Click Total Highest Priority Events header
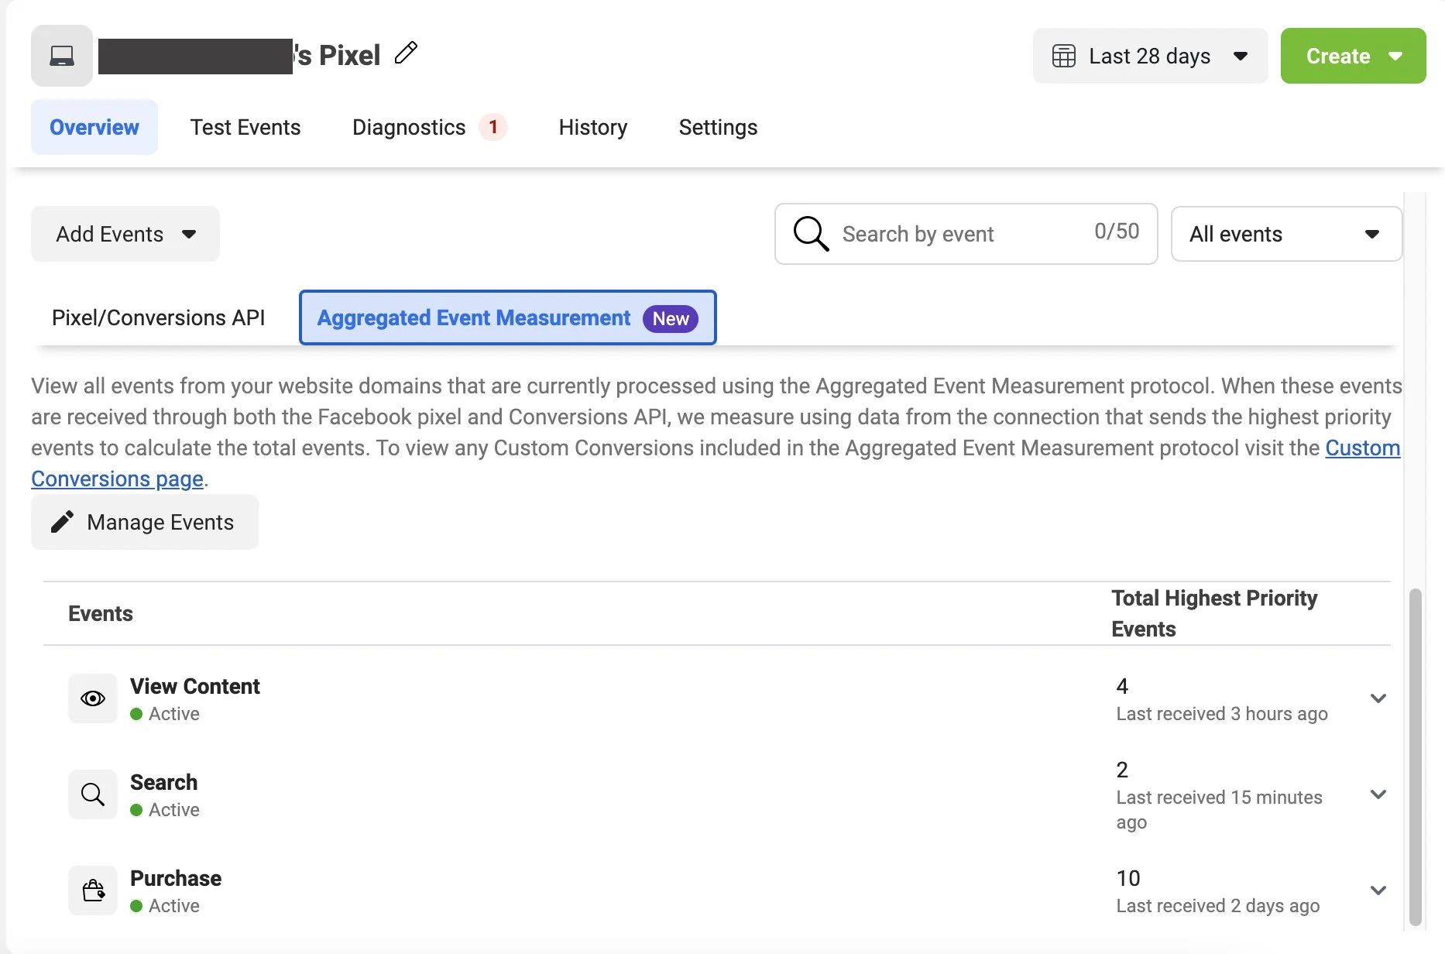1445x954 pixels. click(x=1214, y=613)
